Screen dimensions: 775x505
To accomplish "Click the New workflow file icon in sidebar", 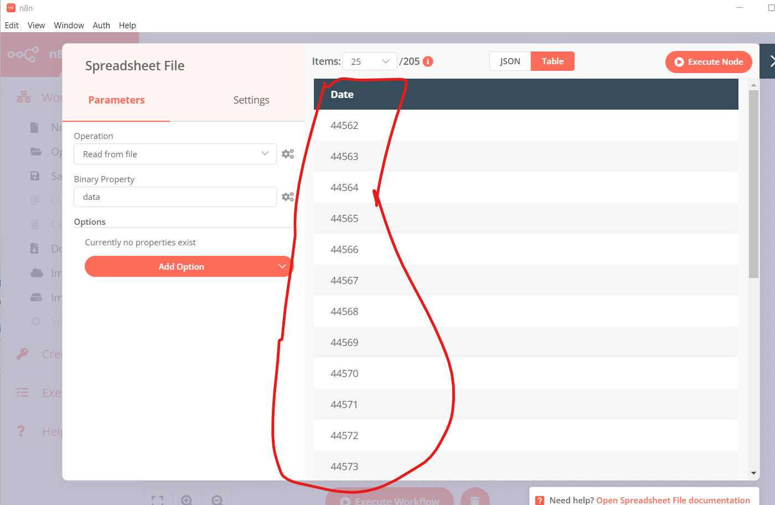I will 34,127.
